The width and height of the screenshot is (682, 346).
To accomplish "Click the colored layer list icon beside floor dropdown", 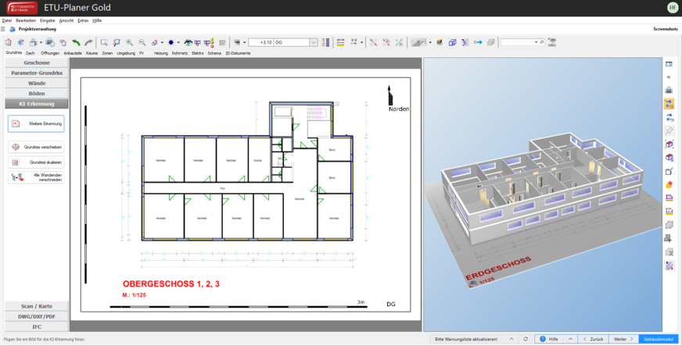I will pos(325,42).
